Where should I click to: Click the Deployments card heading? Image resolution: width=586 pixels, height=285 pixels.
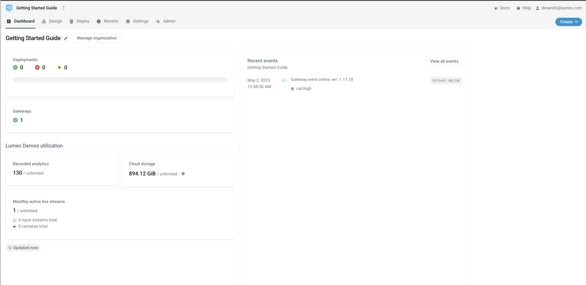click(25, 60)
